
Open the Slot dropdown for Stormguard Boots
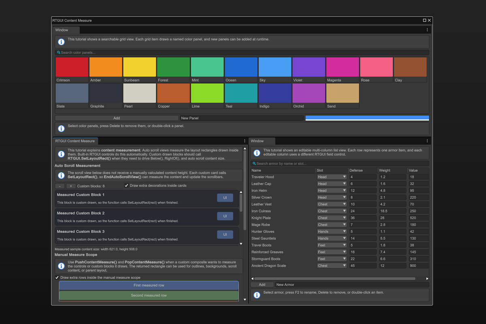[x=332, y=259]
